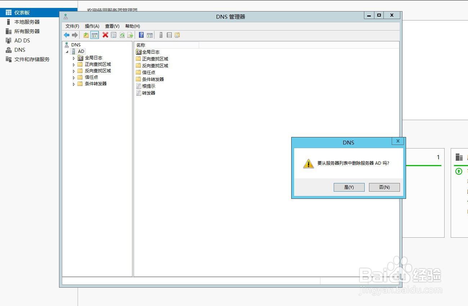468x306 pixels.
Task: Click the 仪表板 dashboard icon in Server Manager
Action: (9, 13)
